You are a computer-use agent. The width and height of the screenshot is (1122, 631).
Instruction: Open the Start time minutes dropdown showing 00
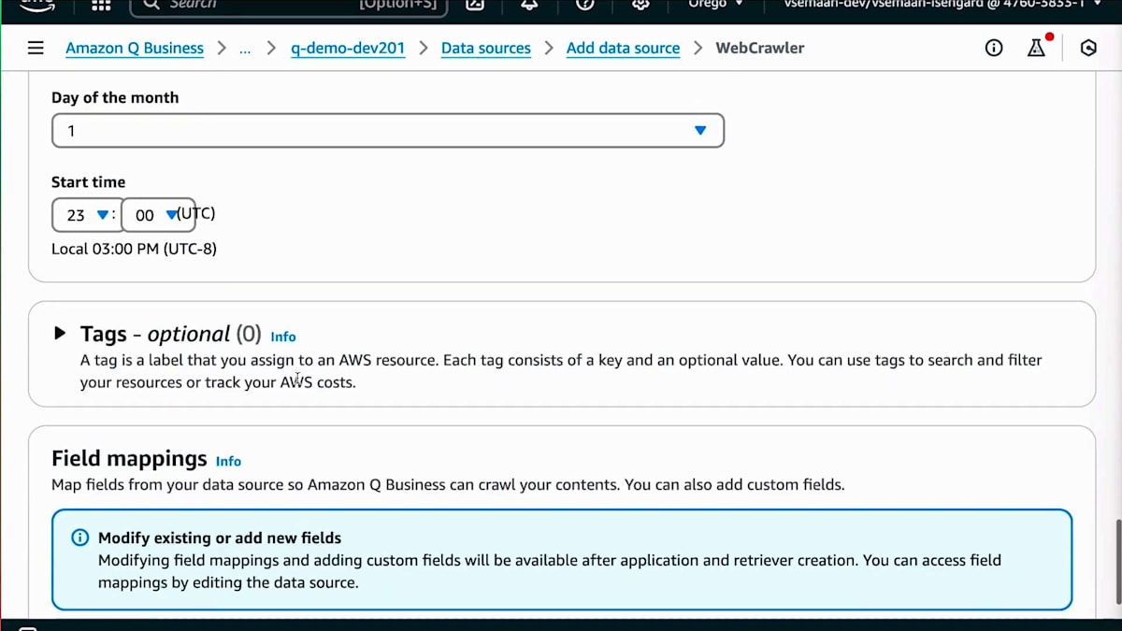(158, 215)
